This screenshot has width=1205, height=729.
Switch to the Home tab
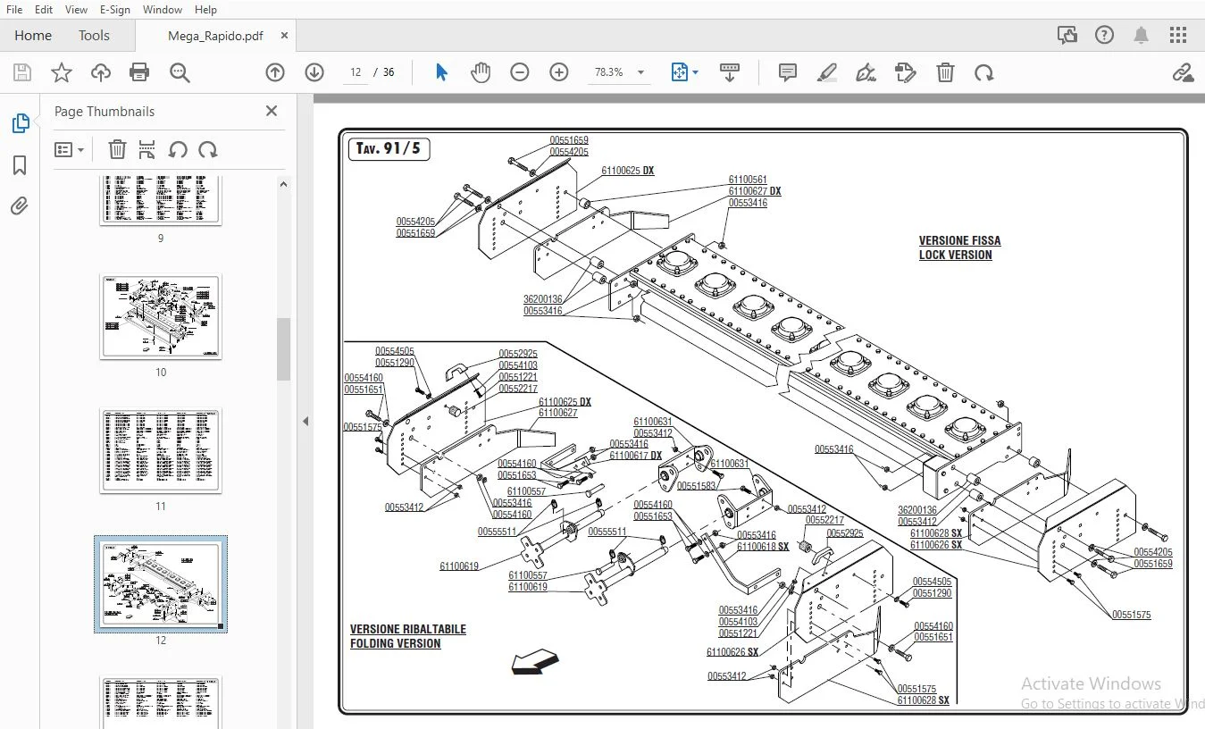coord(33,36)
